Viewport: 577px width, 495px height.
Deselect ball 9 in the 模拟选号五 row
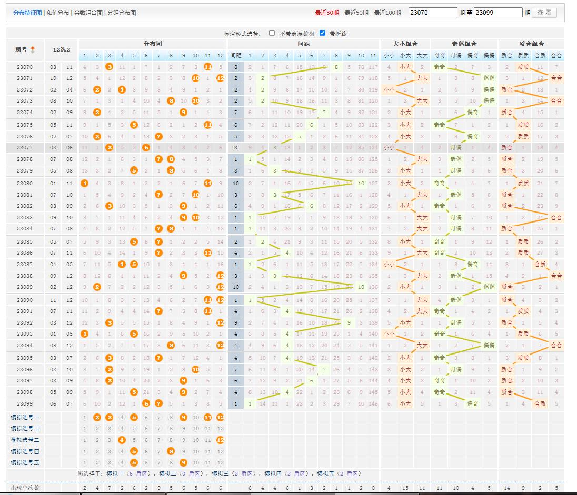pyautogui.click(x=183, y=462)
